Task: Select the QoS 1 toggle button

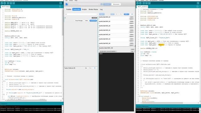Action: pyautogui.click(x=117, y=14)
